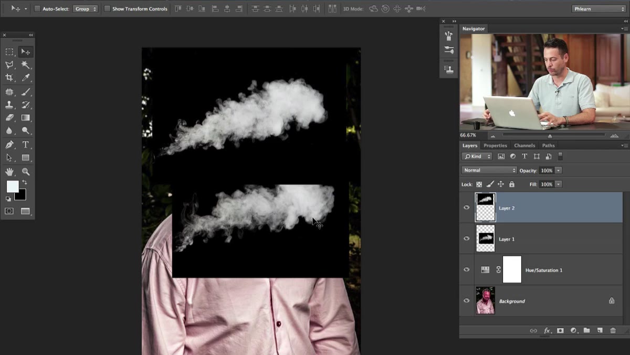Image resolution: width=630 pixels, height=355 pixels.
Task: Hide Layer 2 with eye icon
Action: [466, 207]
